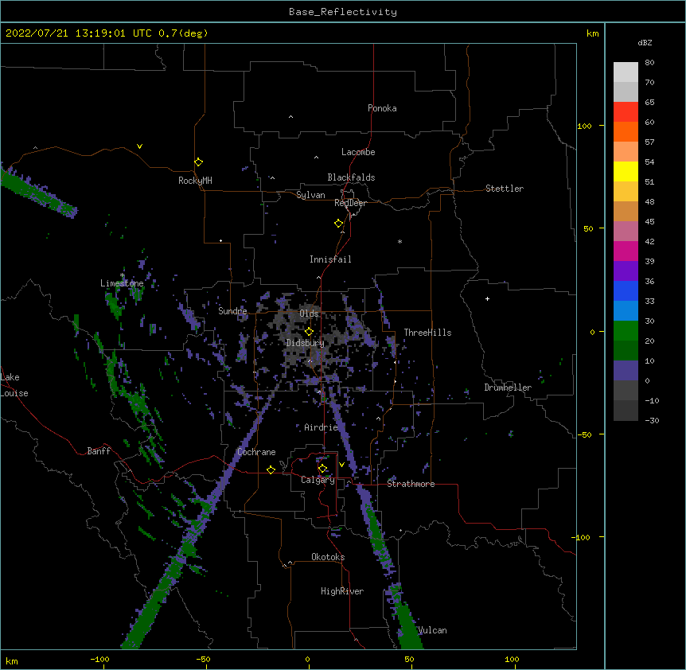Select the Strathmore map label

(x=411, y=484)
